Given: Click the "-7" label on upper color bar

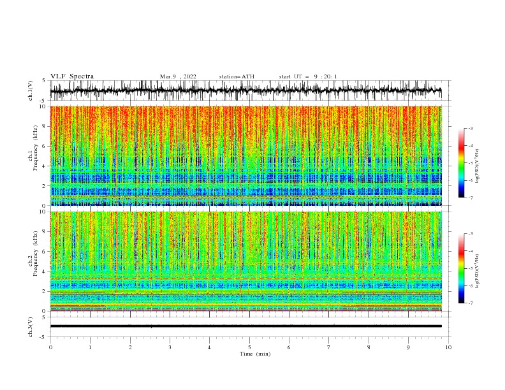Looking at the screenshot, I should pos(471,198).
